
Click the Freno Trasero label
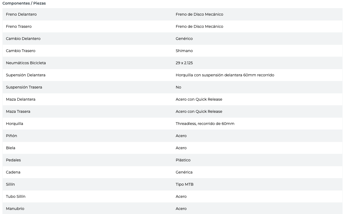(x=19, y=26)
